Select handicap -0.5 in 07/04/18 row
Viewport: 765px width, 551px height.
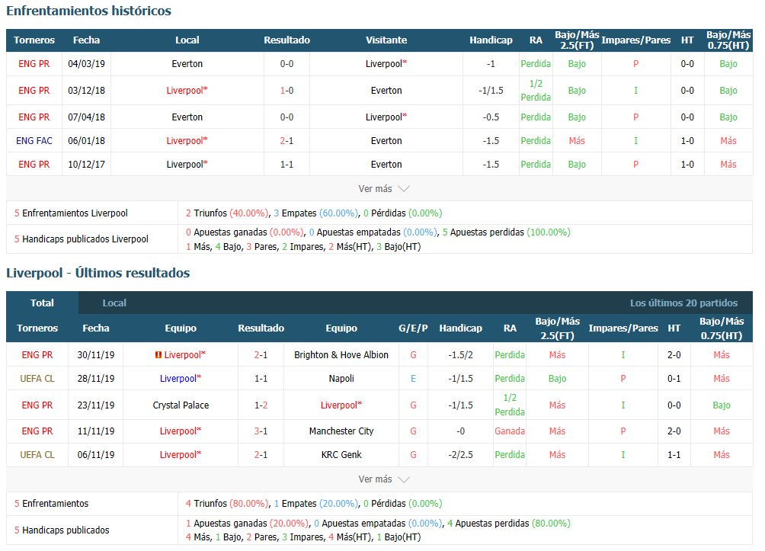(x=491, y=117)
